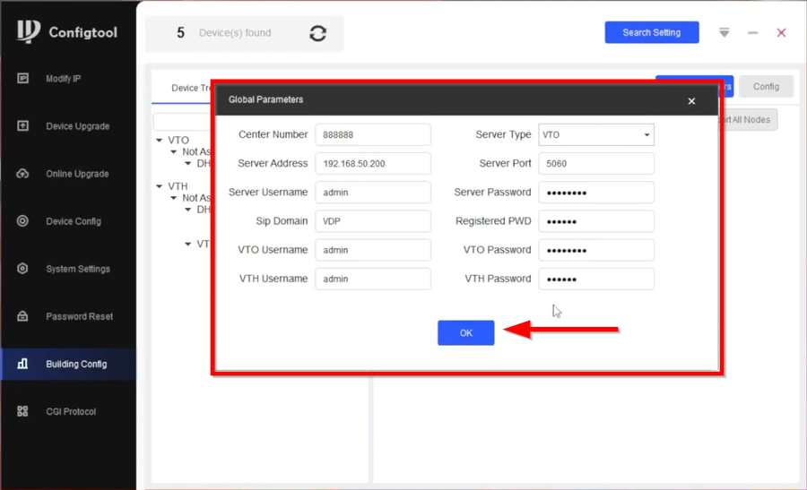Edit the Server Password field
This screenshot has width=807, height=490.
pos(596,193)
